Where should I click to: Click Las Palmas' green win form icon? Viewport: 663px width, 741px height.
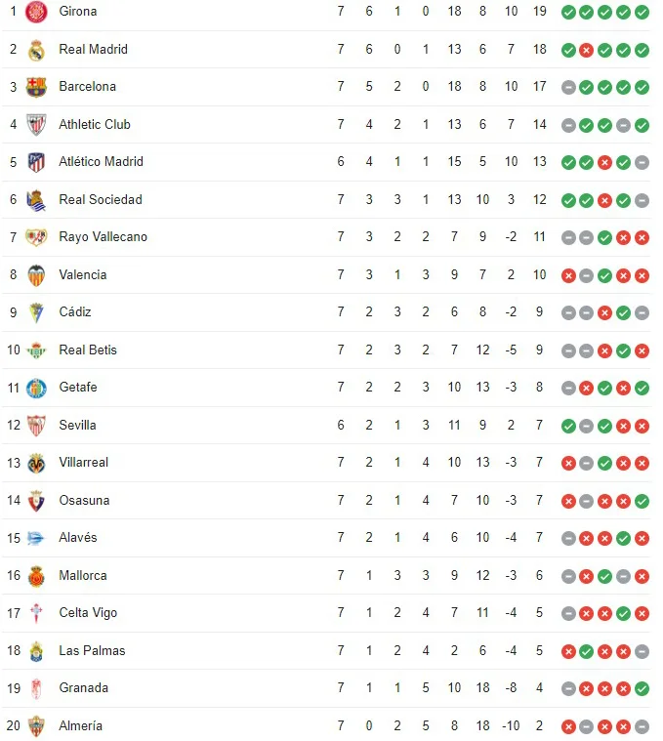(x=587, y=652)
